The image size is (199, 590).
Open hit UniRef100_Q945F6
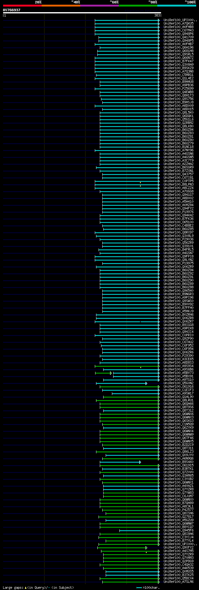pyautogui.click(x=178, y=531)
